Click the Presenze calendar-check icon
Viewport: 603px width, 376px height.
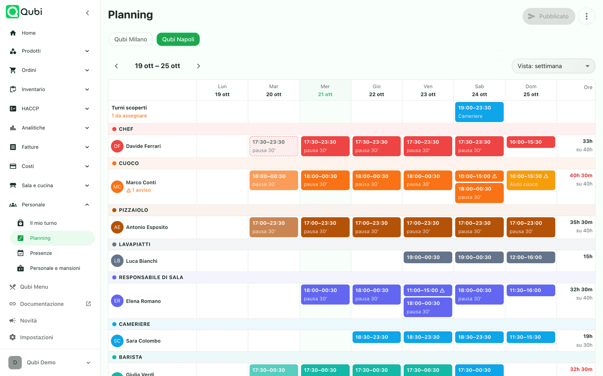(21, 253)
